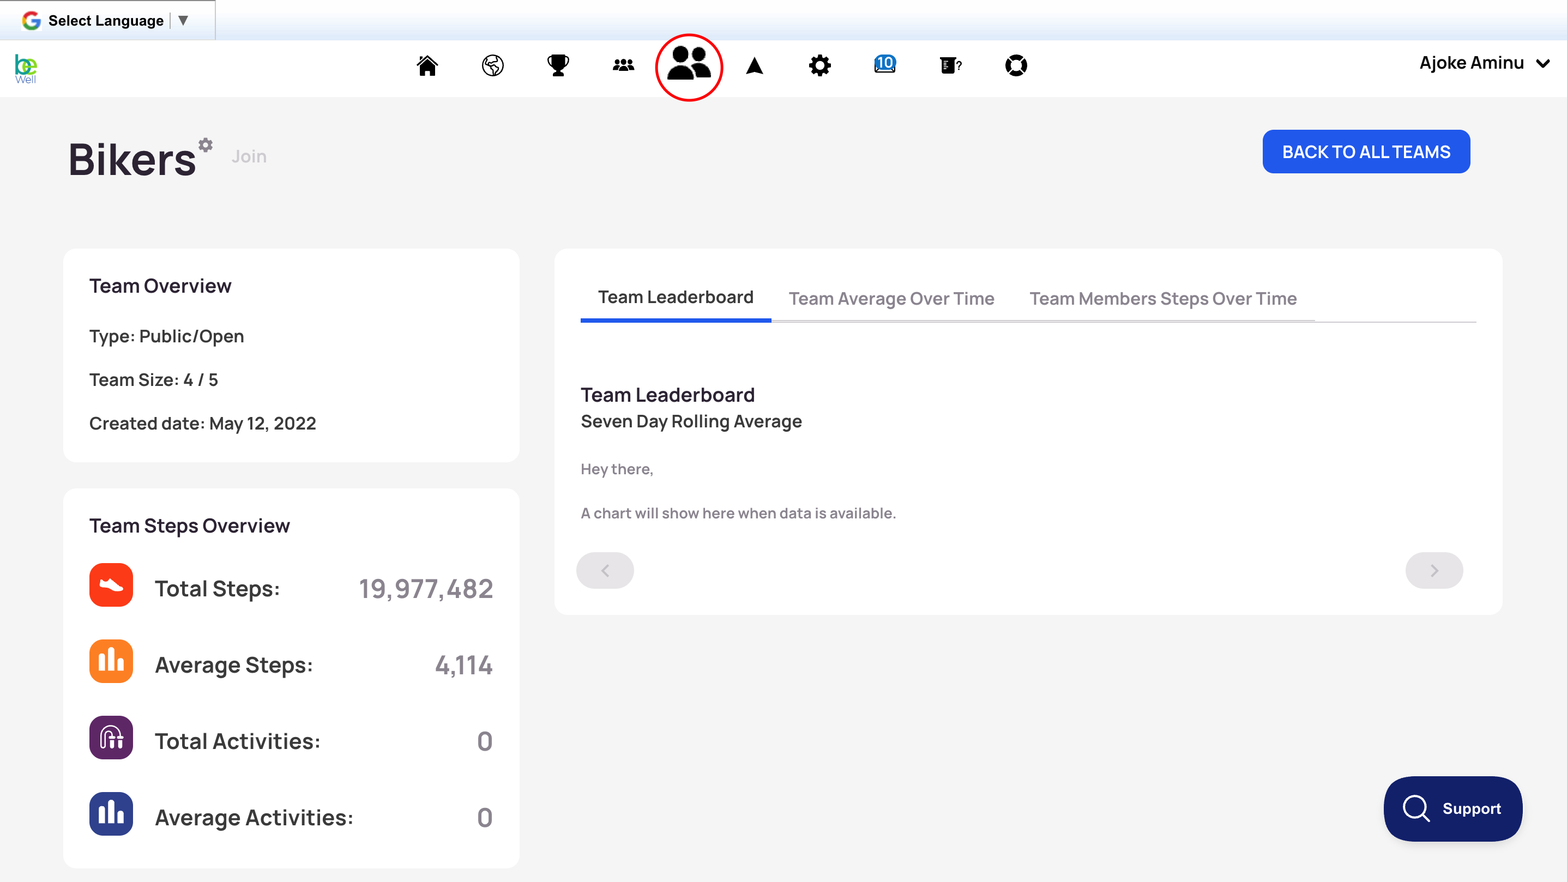Open the cup with question mark icon

950,65
